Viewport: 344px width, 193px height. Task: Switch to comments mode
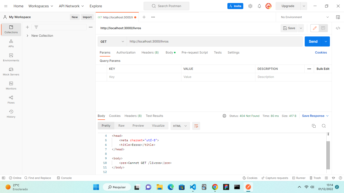(323, 28)
